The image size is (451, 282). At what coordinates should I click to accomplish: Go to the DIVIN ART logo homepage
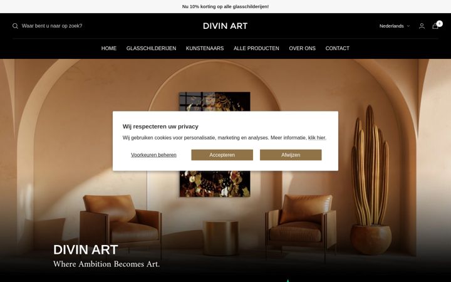(x=225, y=26)
